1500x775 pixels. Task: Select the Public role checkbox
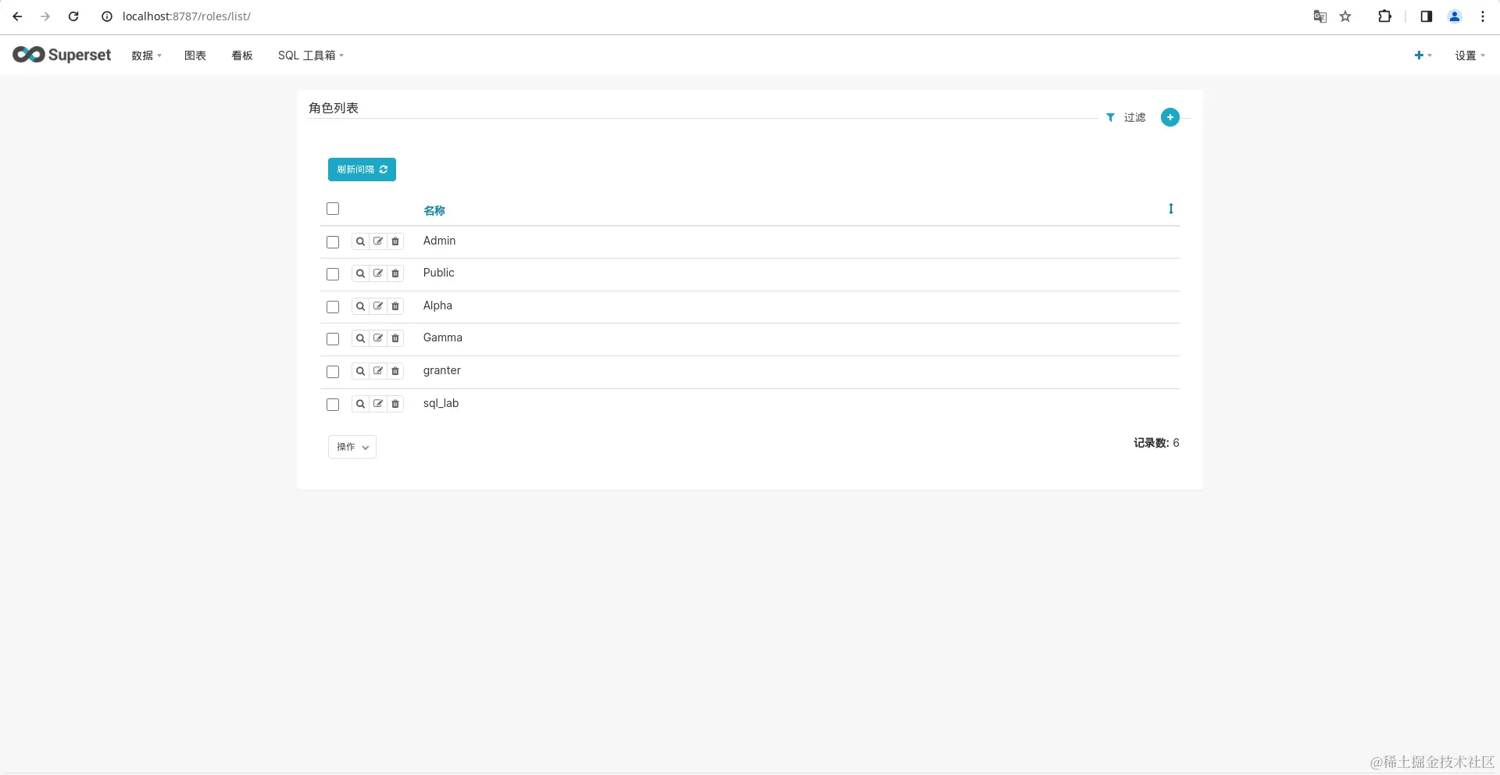[x=333, y=274]
